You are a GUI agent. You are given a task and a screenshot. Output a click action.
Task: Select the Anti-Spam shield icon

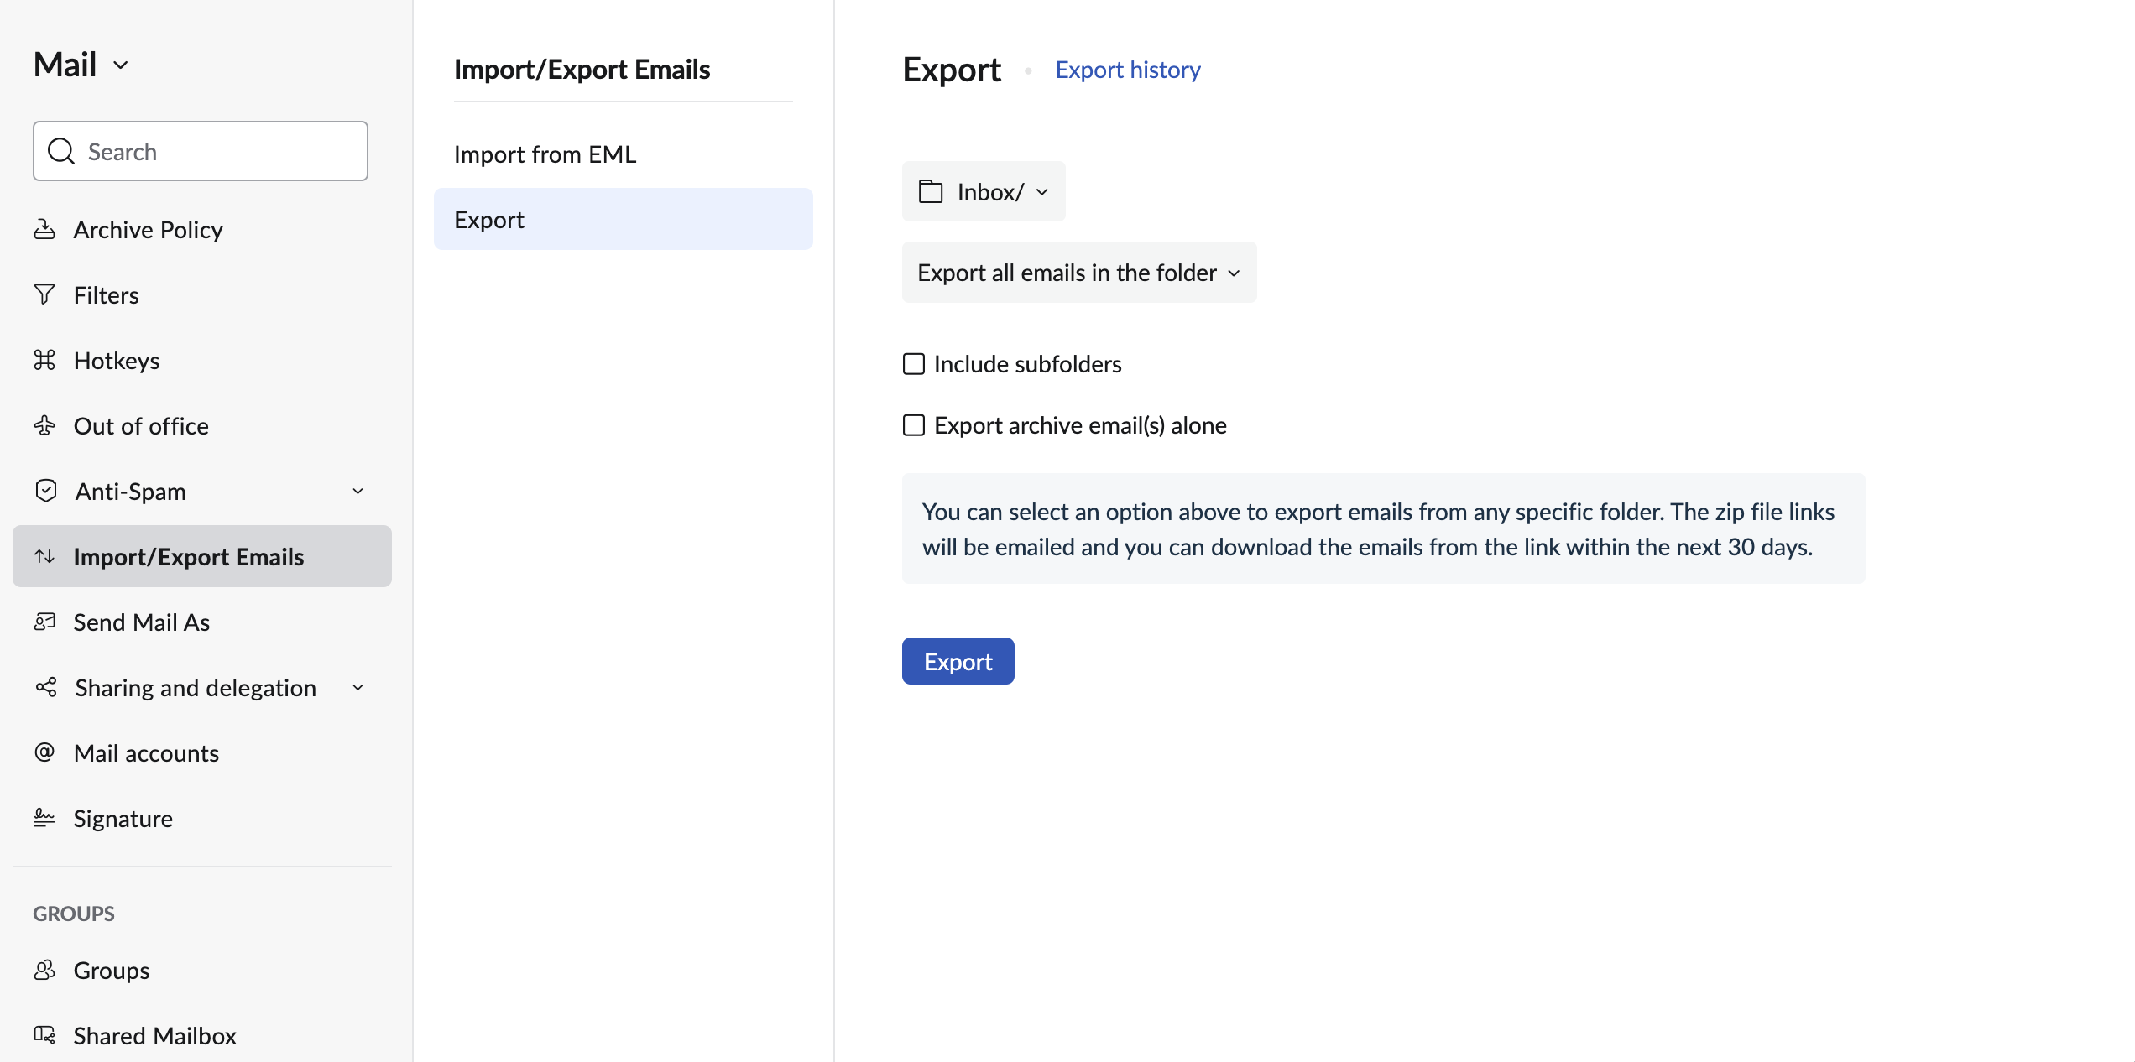45,491
